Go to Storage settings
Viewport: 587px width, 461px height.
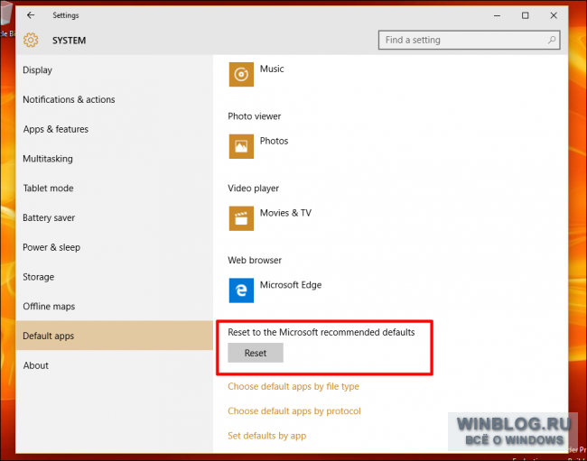pos(114,277)
